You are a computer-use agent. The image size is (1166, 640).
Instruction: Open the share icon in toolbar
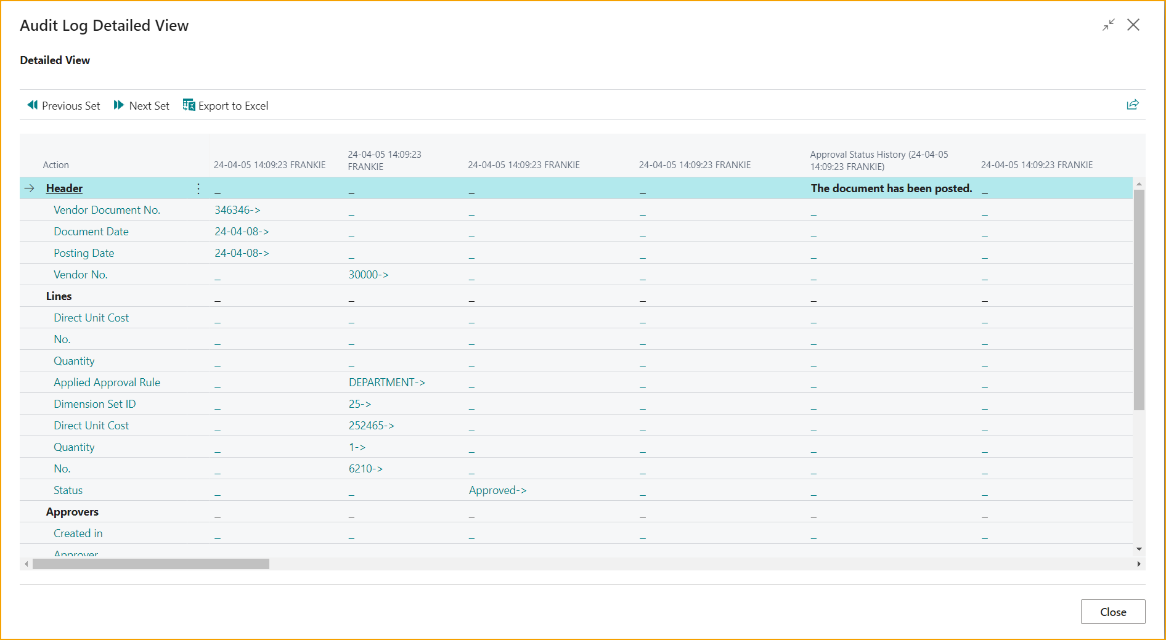(x=1132, y=105)
